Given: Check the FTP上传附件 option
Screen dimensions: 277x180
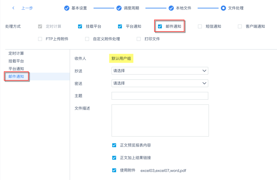Looking at the screenshot, I should pyautogui.click(x=40, y=39).
